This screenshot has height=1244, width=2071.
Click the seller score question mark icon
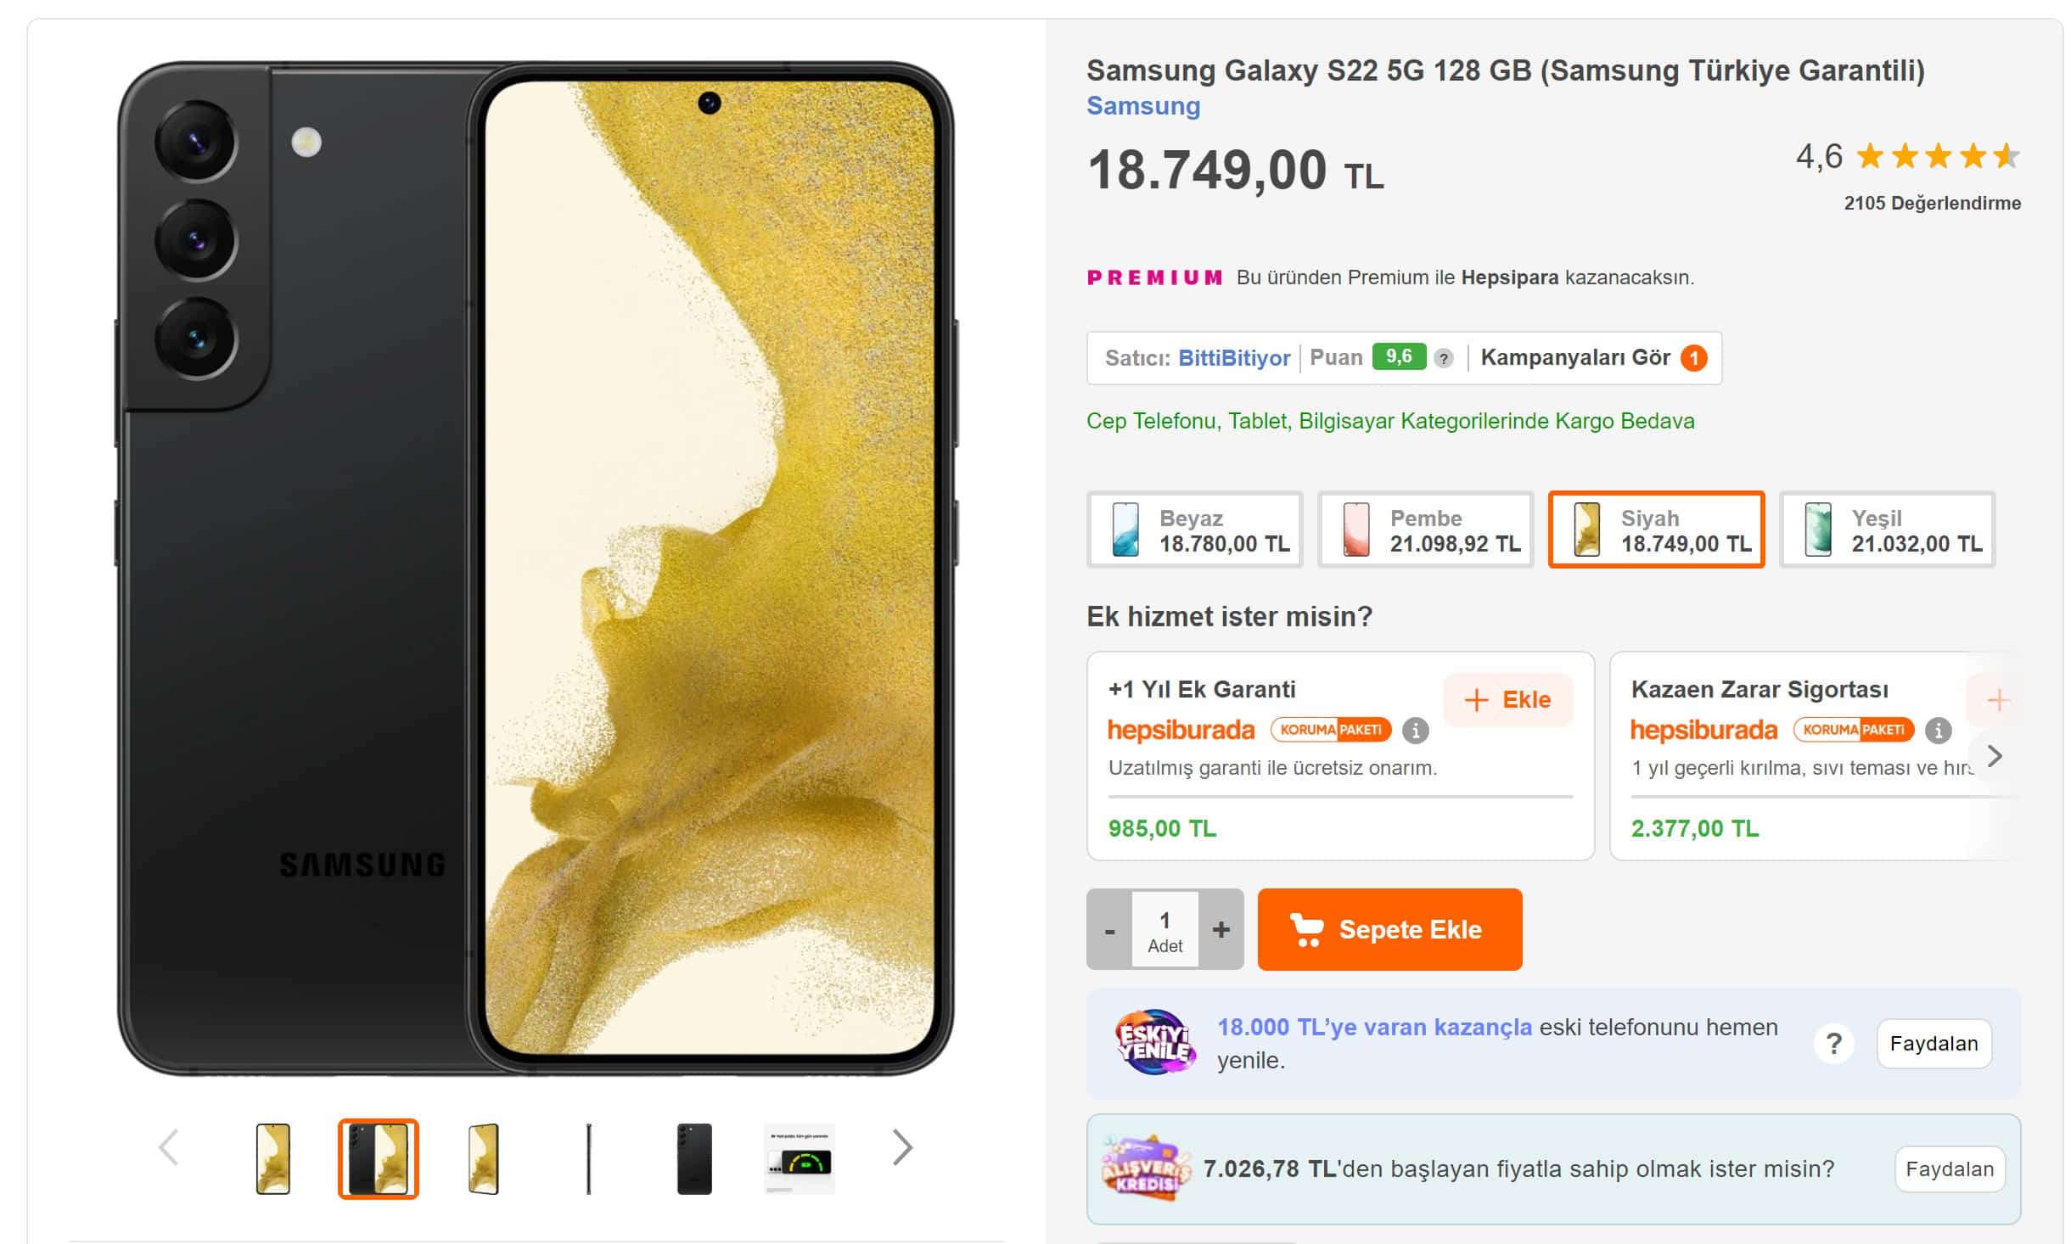pos(1443,359)
